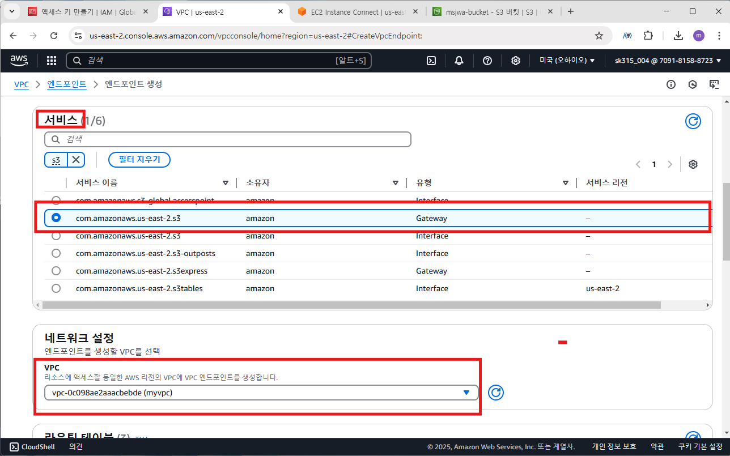The height and width of the screenshot is (456, 730).
Task: Select com.amazonaws.us-east-2.s3express radio button
Action: coord(56,271)
